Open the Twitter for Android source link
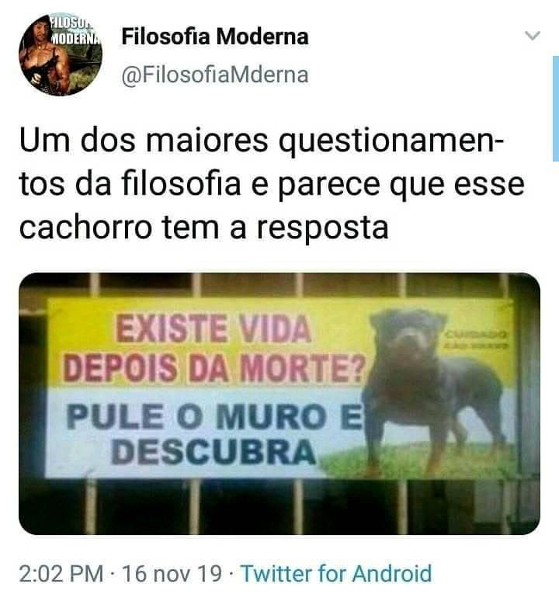This screenshot has height=598, width=559. click(x=336, y=573)
